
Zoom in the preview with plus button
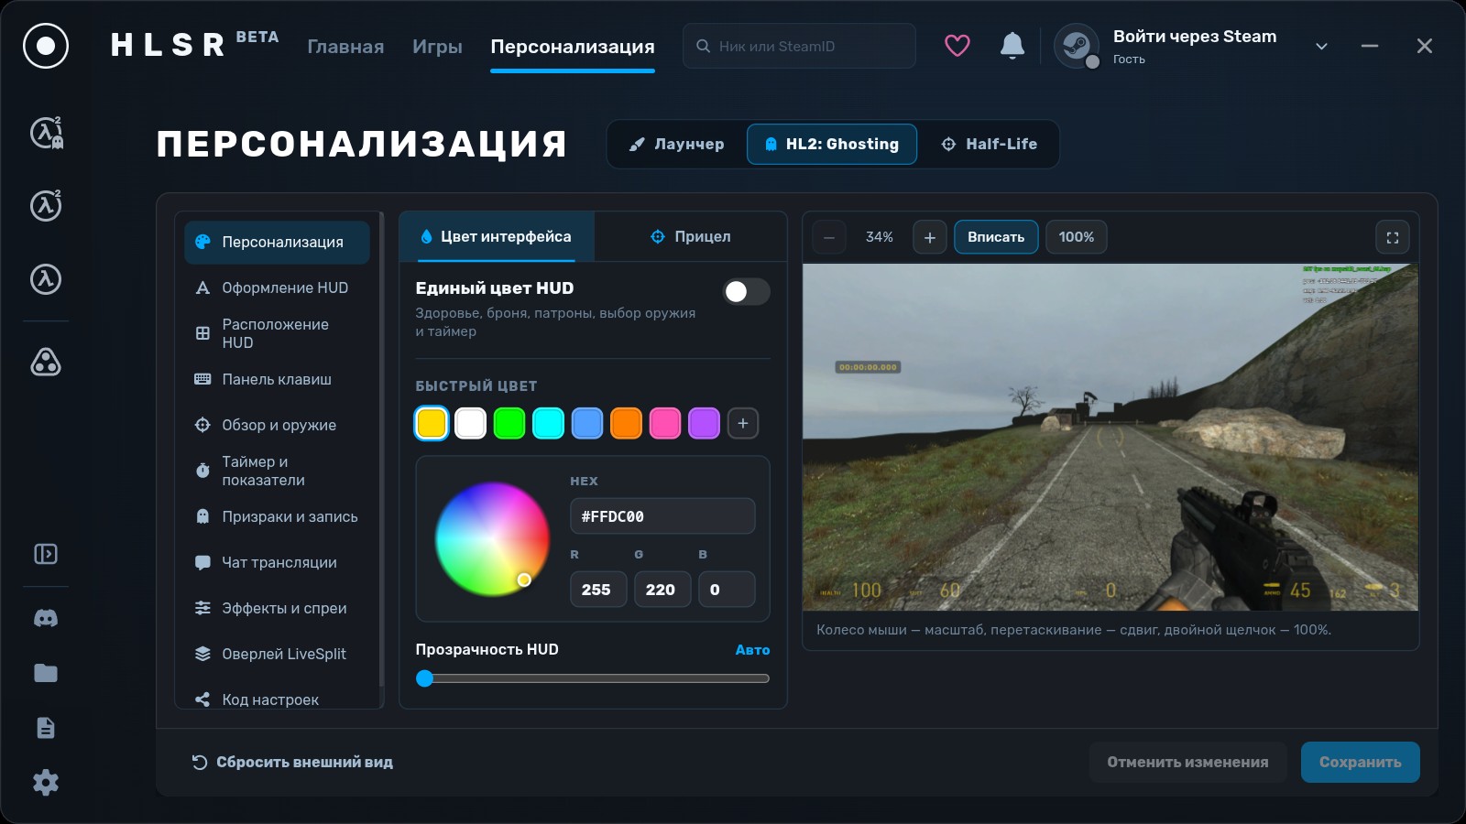pos(929,237)
